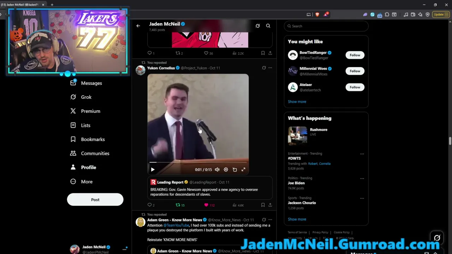Open quoted Leading Report post about Newsom
452x254 pixels.
pyautogui.click(x=210, y=188)
